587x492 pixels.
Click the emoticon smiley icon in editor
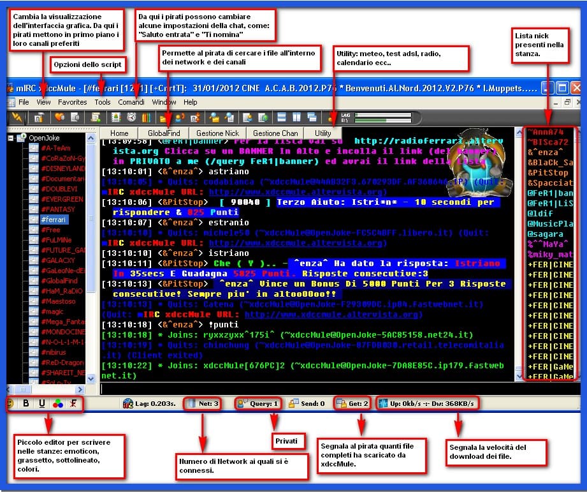coord(10,403)
